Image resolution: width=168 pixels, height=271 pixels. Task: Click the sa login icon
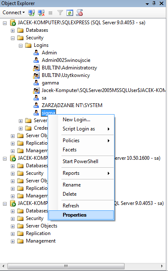tap(36, 98)
